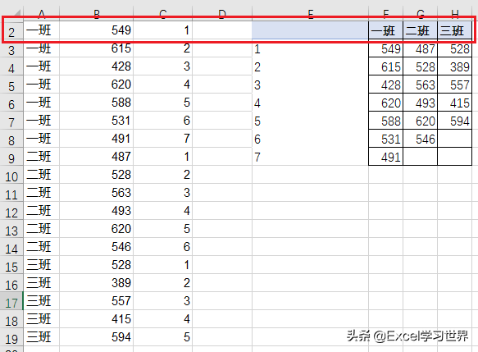Select cell F3 with value 549

(x=385, y=48)
